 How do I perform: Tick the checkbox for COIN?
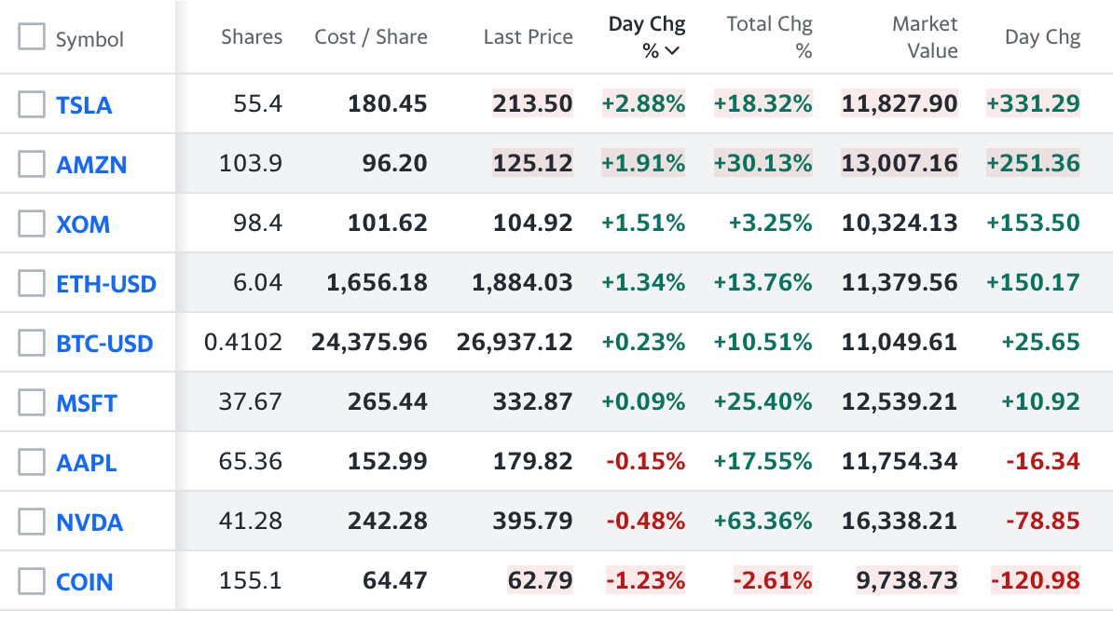32,581
